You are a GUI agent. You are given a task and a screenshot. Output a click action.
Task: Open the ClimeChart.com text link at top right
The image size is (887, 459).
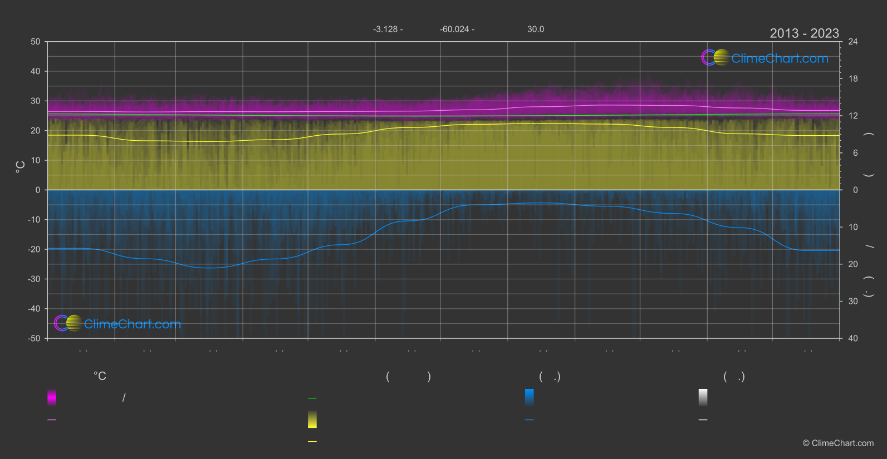pos(780,58)
